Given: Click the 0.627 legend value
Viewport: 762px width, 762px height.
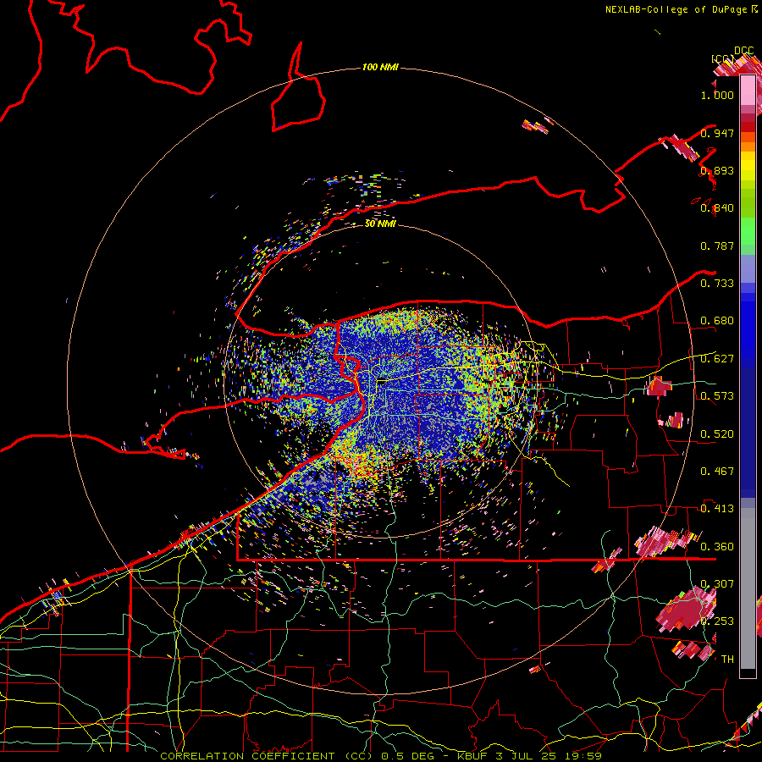Looking at the screenshot, I should pos(717,359).
